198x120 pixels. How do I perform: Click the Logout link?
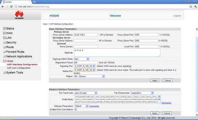coord(177,16)
